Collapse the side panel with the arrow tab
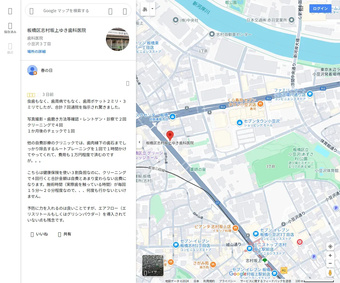This screenshot has height=283, width=340. pos(139,142)
